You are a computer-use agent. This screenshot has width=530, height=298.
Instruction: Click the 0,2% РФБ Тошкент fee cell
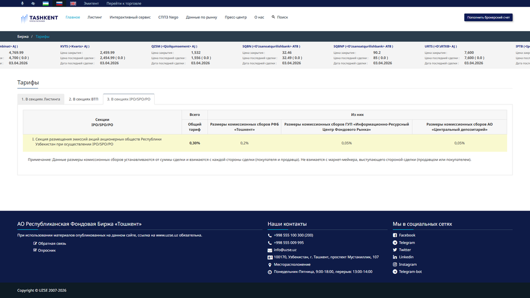click(x=244, y=143)
